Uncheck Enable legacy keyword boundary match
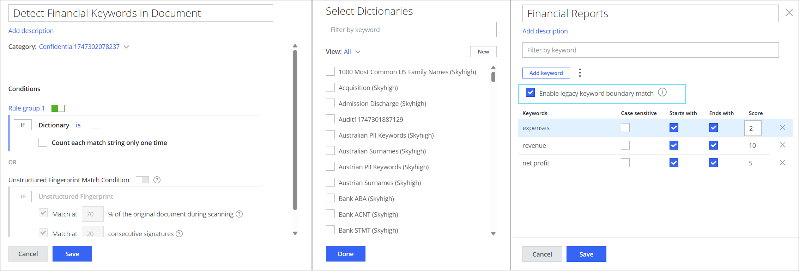Screen dimensions: 799x271 tap(530, 93)
